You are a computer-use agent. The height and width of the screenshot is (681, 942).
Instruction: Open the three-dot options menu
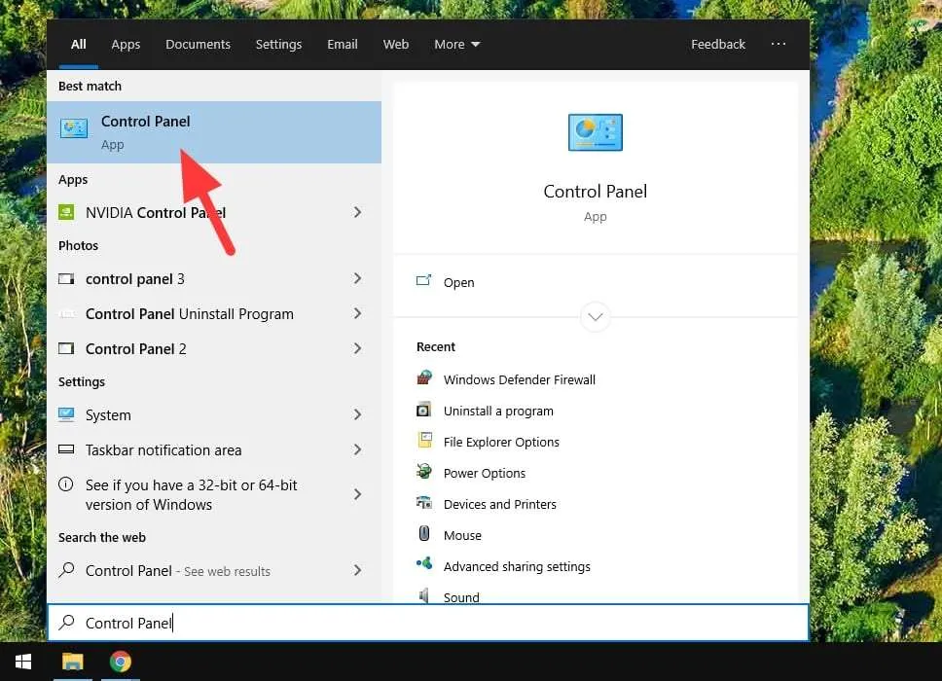[x=779, y=44]
